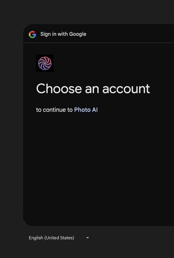
Task: Open the language dropdown arrow
Action: pyautogui.click(x=88, y=238)
